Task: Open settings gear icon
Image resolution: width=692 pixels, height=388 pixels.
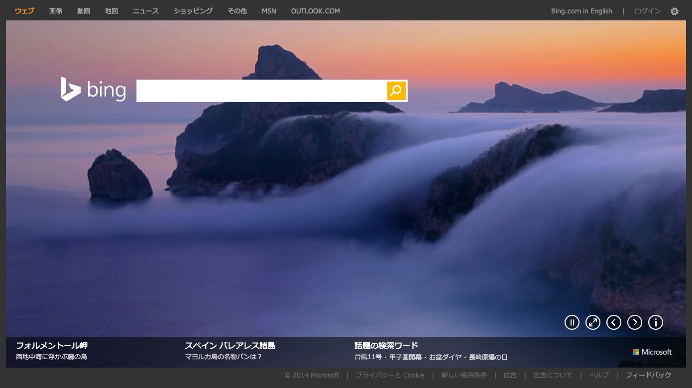Action: tap(675, 11)
